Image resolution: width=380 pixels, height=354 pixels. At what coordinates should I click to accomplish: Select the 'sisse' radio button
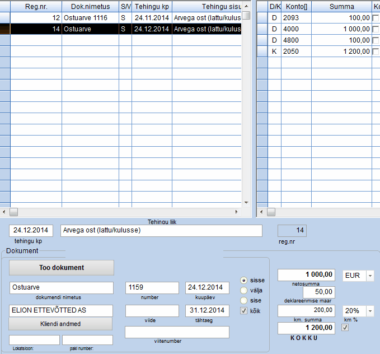tap(243, 280)
